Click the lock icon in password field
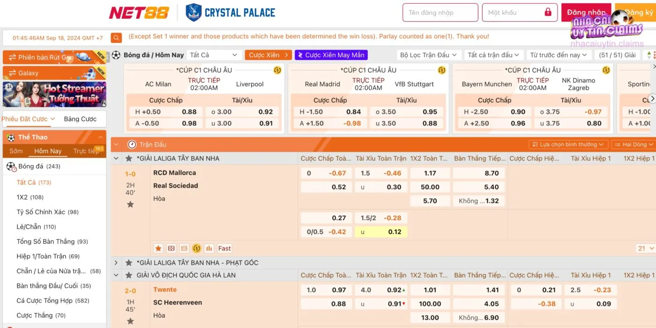Image resolution: width=656 pixels, height=328 pixels. (548, 13)
